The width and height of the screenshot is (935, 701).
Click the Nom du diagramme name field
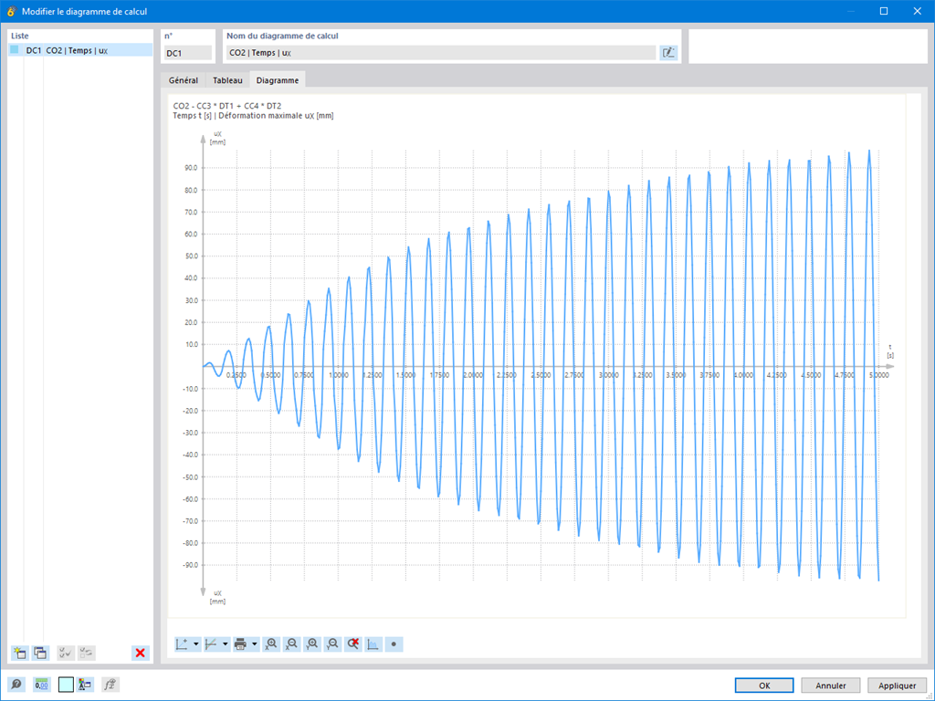[441, 52]
